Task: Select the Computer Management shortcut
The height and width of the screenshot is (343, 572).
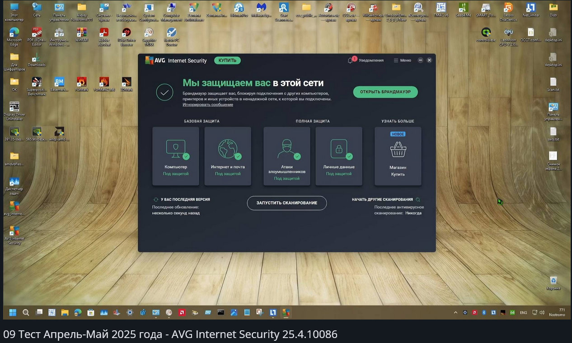Action: click(171, 12)
